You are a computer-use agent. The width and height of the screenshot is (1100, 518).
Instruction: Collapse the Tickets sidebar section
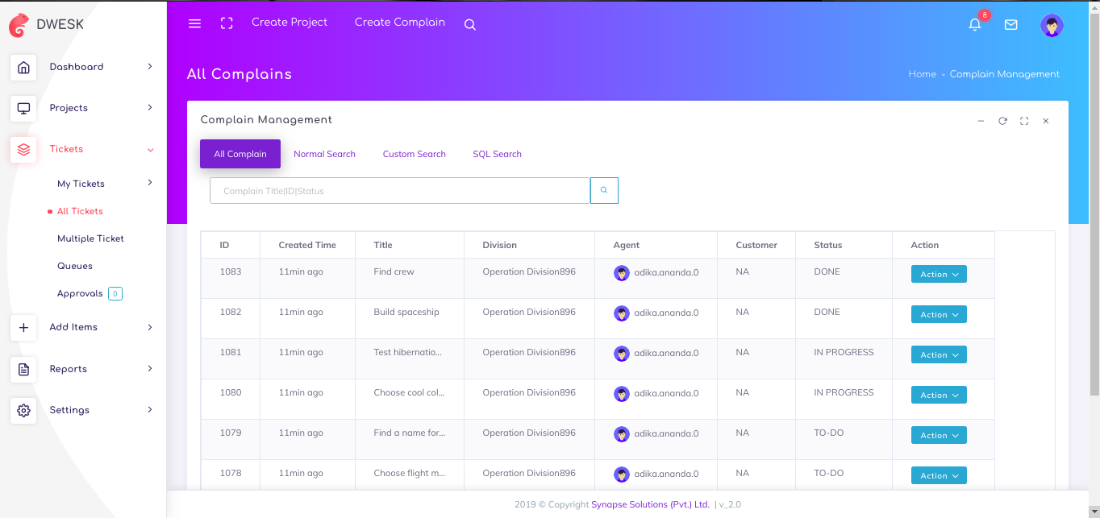150,149
